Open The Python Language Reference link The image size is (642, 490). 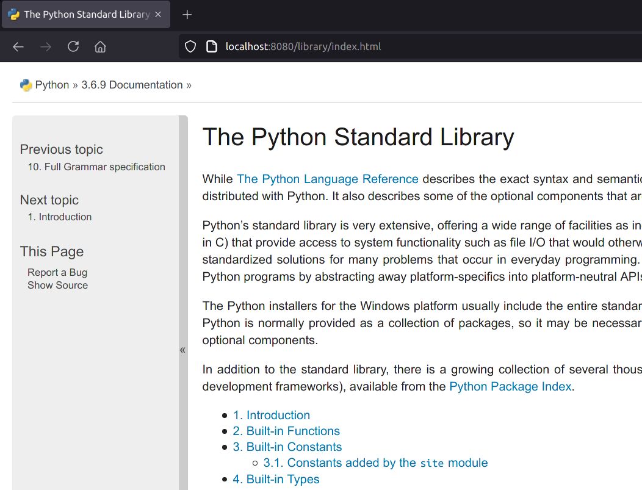tap(328, 179)
